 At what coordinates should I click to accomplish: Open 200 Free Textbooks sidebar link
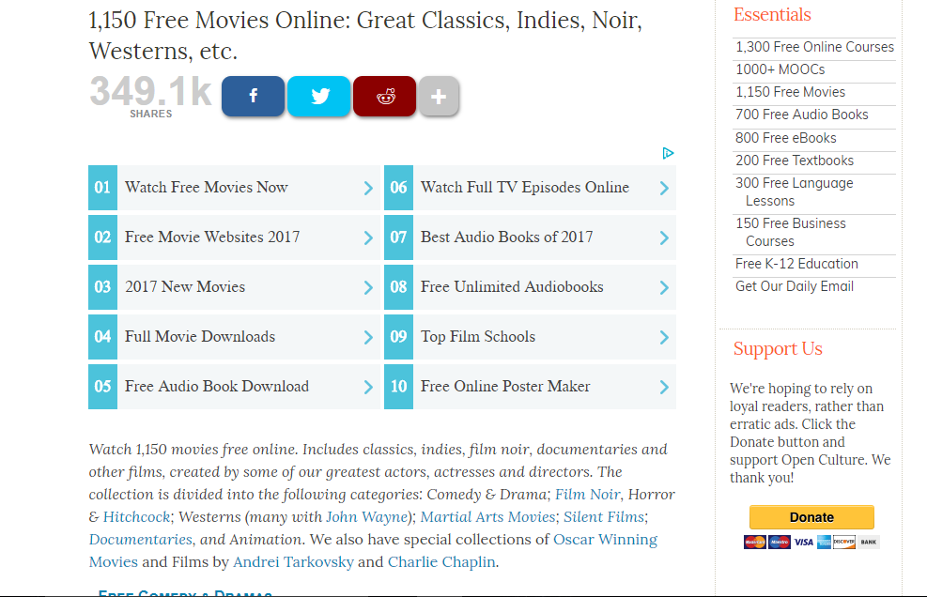pyautogui.click(x=795, y=161)
